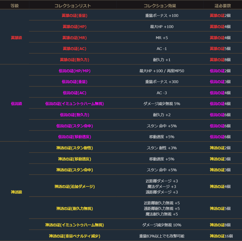Click the 等級 column header
The width and height of the screenshot is (242, 241).
(x=15, y=6)
